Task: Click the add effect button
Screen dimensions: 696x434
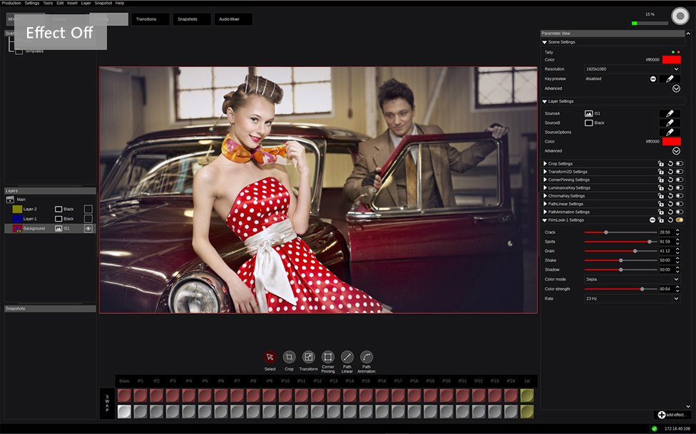Action: (671, 415)
